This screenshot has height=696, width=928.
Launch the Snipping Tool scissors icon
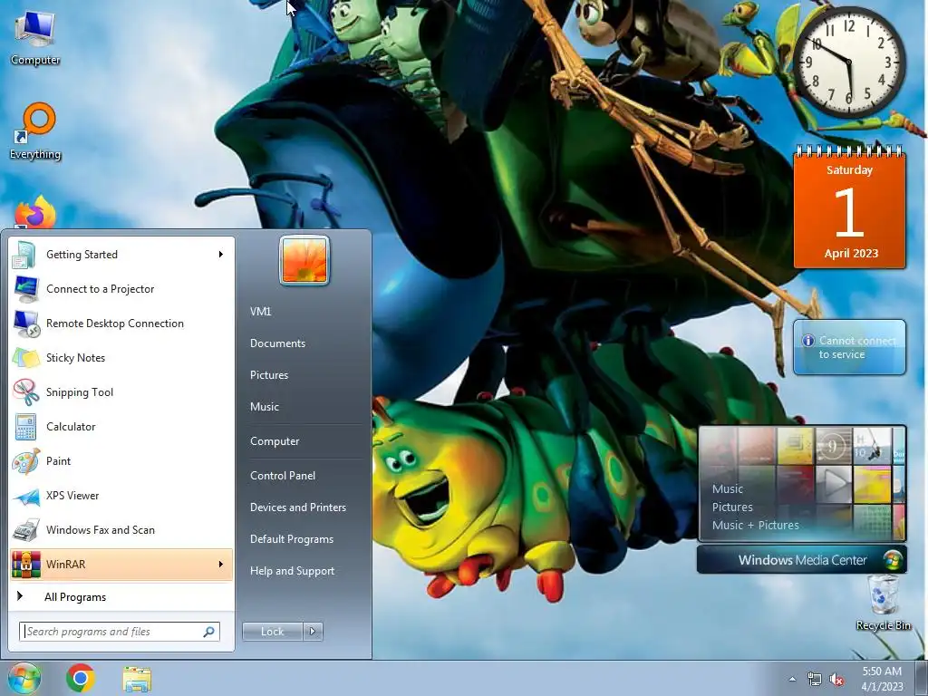[x=25, y=391]
